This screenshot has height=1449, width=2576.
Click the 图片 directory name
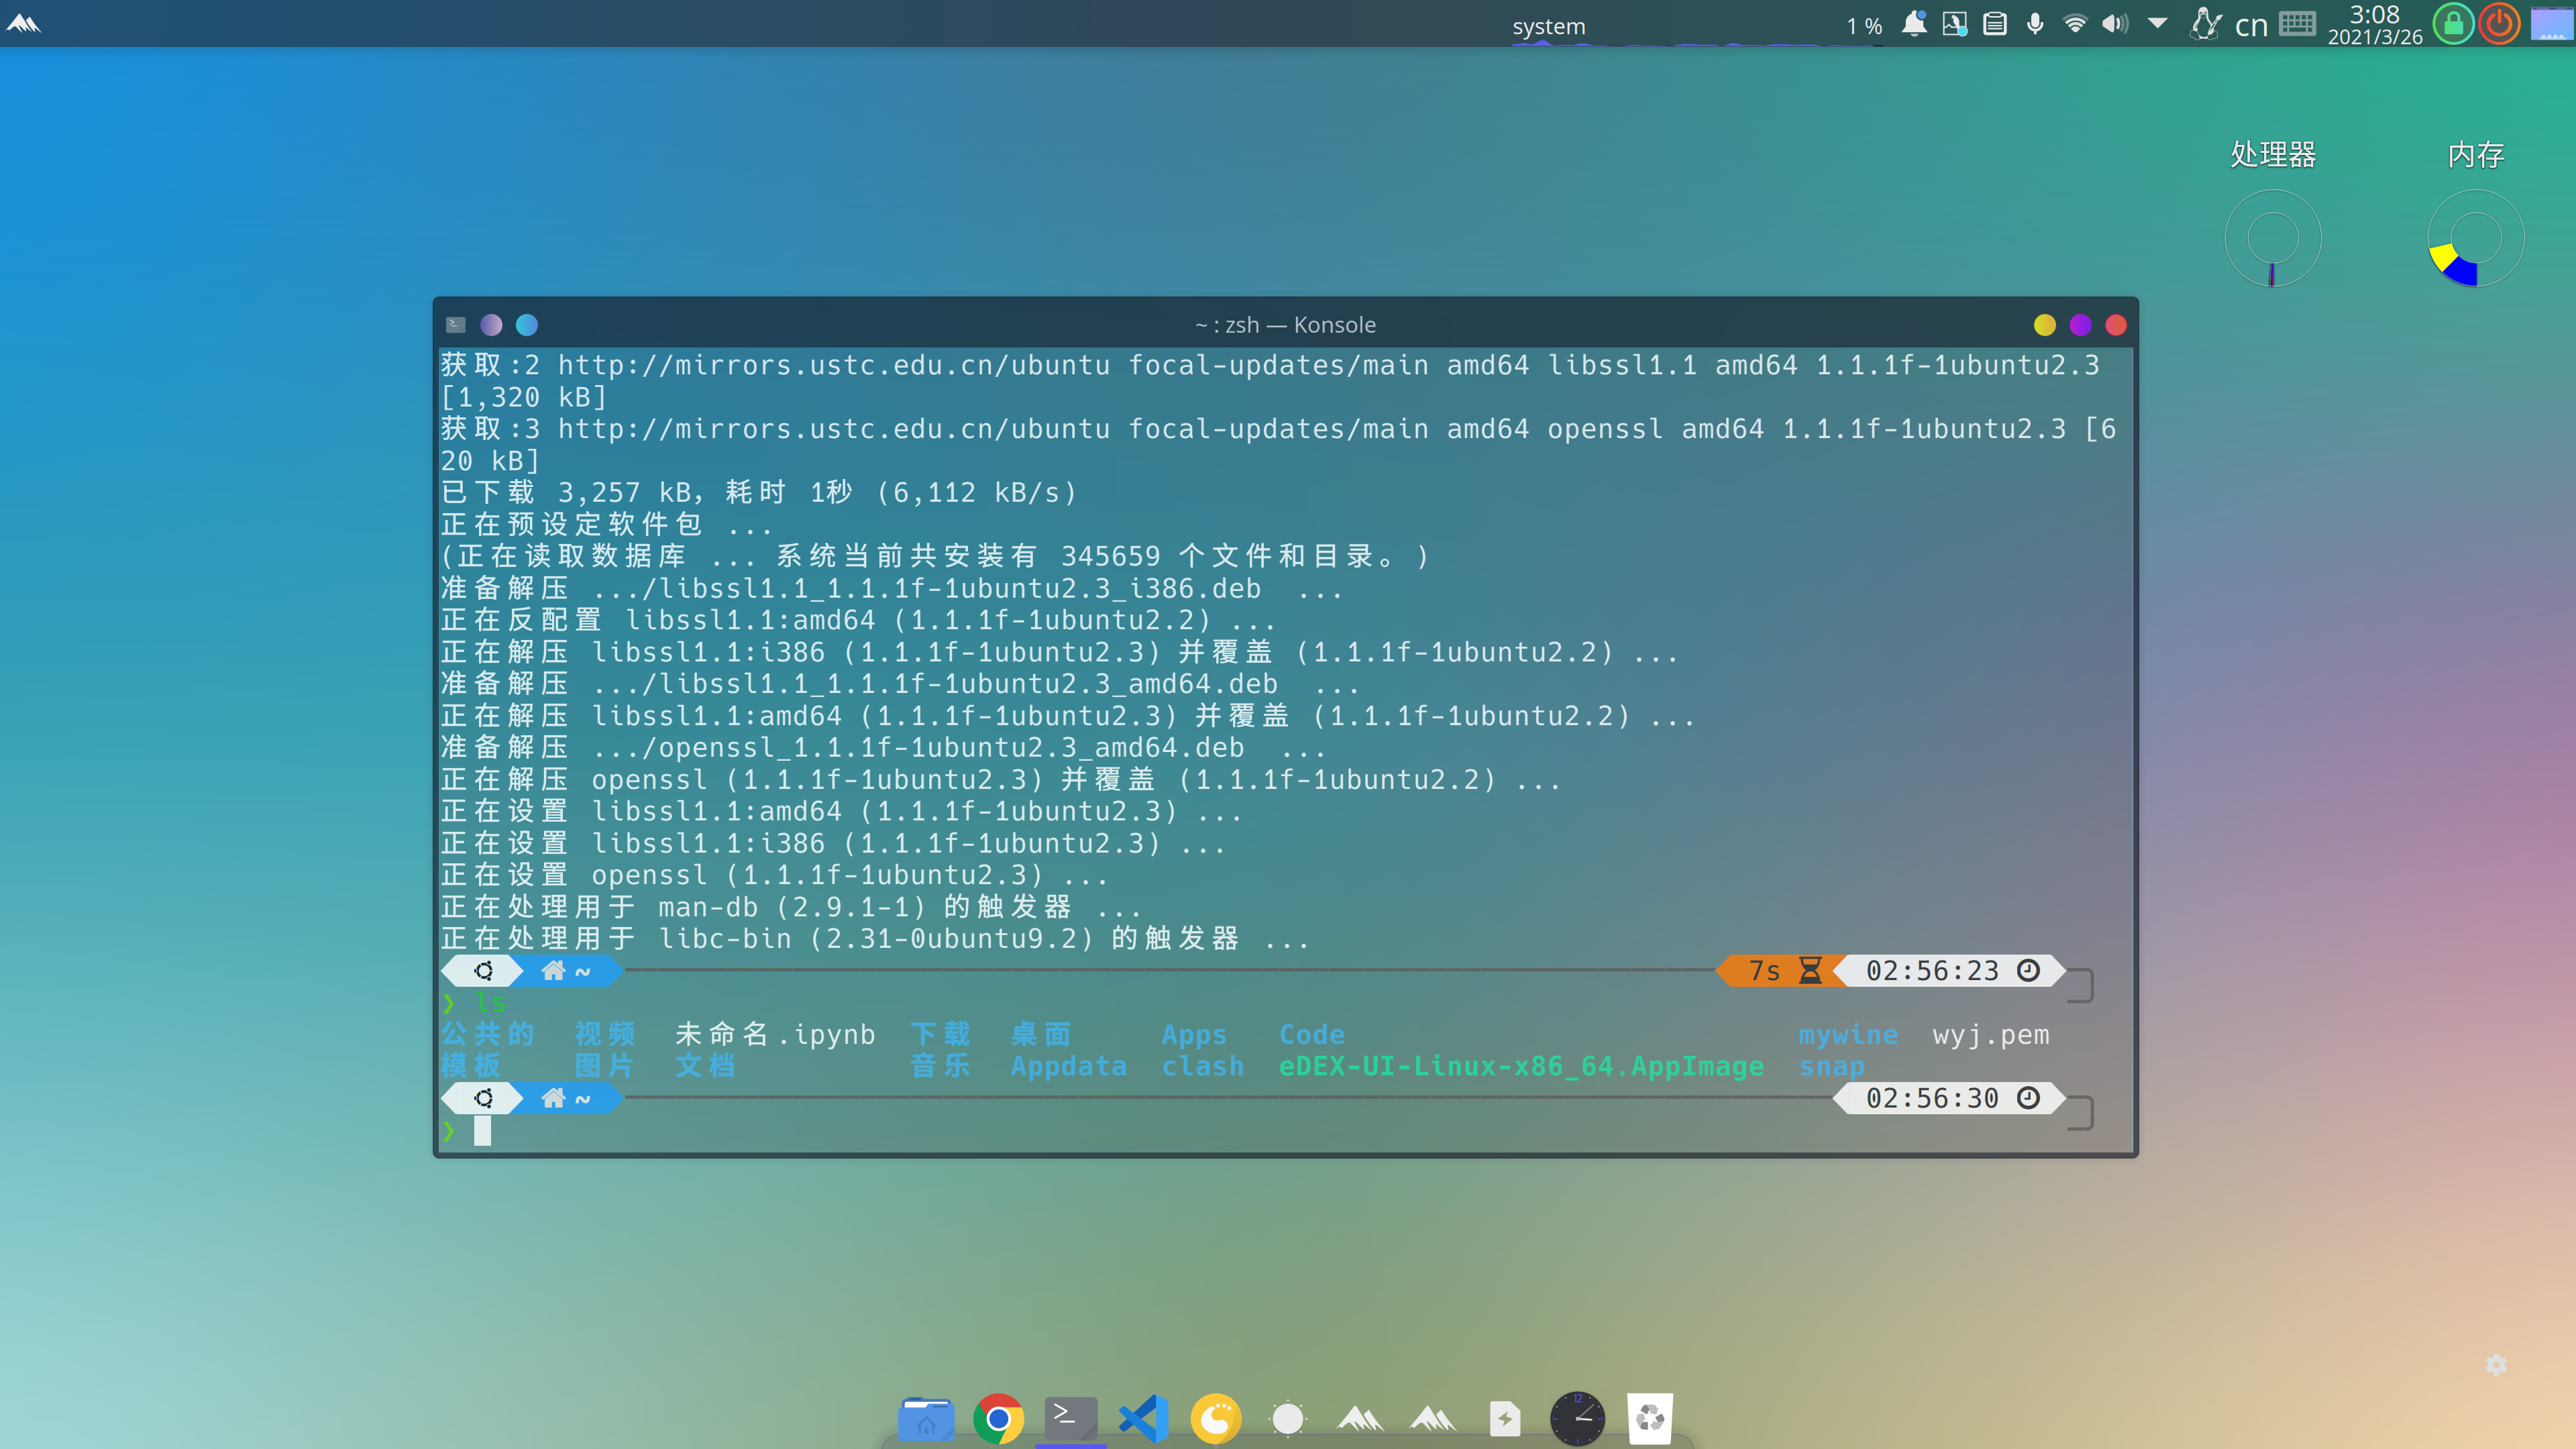pos(605,1066)
